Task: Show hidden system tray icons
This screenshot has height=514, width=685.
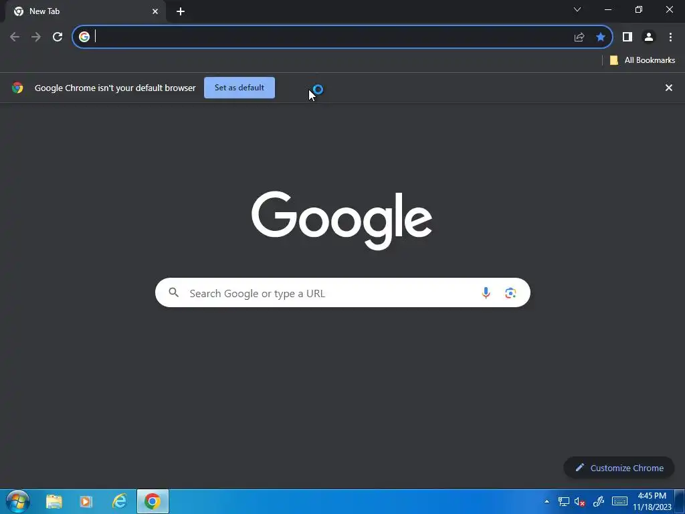Action: (547, 501)
